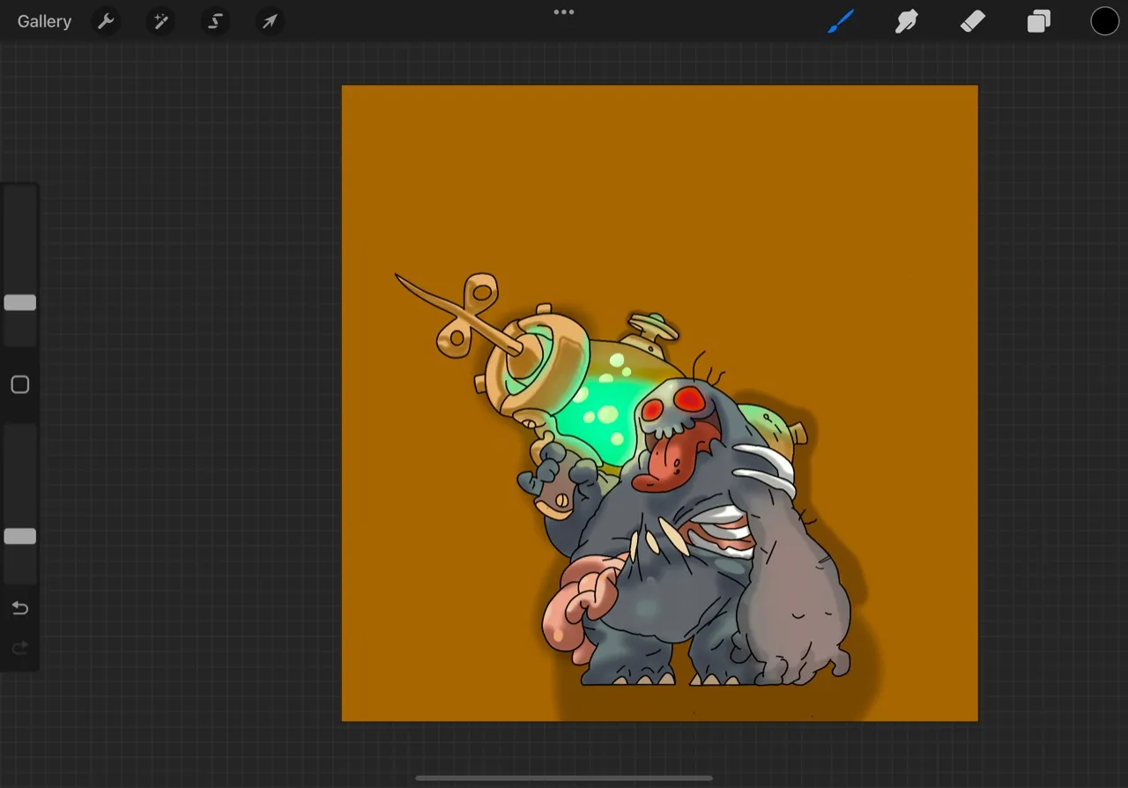Select the Eraser tool
Viewport: 1128px width, 788px height.
coord(973,21)
